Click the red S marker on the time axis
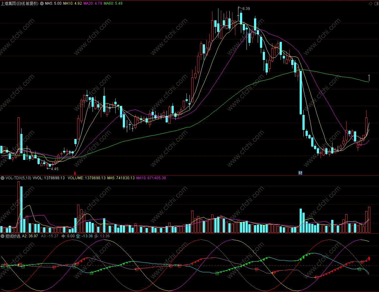The image size is (379, 292). pyautogui.click(x=74, y=173)
